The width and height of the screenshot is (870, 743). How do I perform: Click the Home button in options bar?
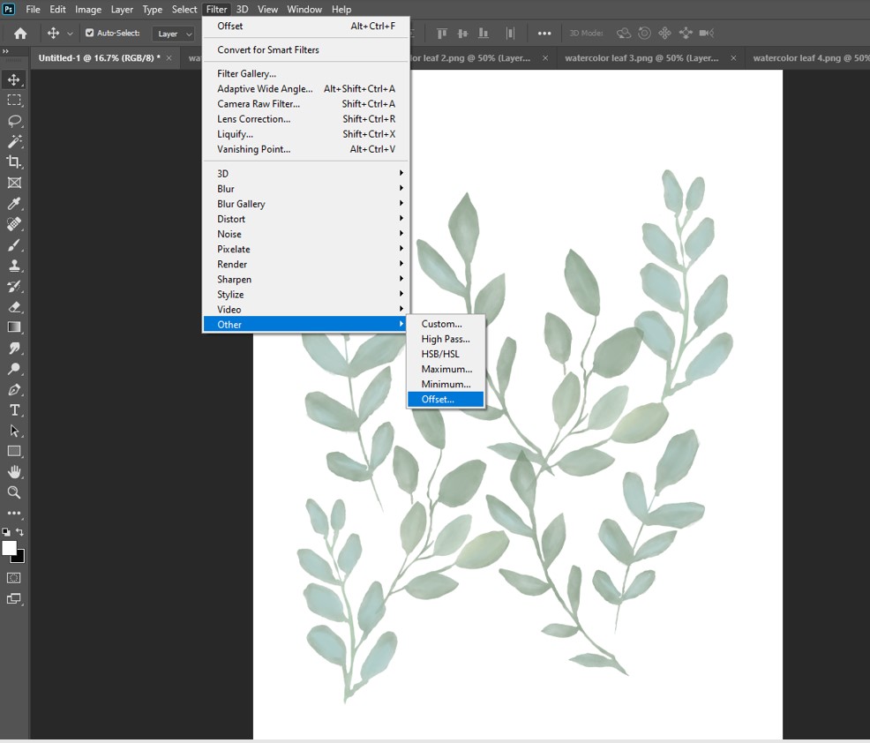[19, 34]
